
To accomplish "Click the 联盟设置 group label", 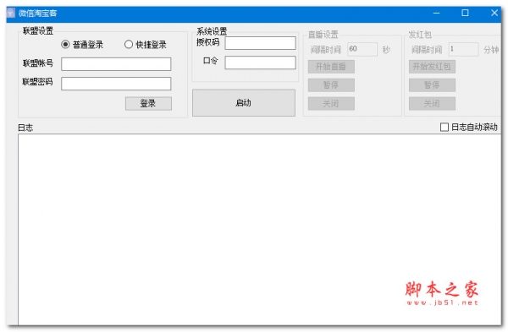I will click(38, 30).
